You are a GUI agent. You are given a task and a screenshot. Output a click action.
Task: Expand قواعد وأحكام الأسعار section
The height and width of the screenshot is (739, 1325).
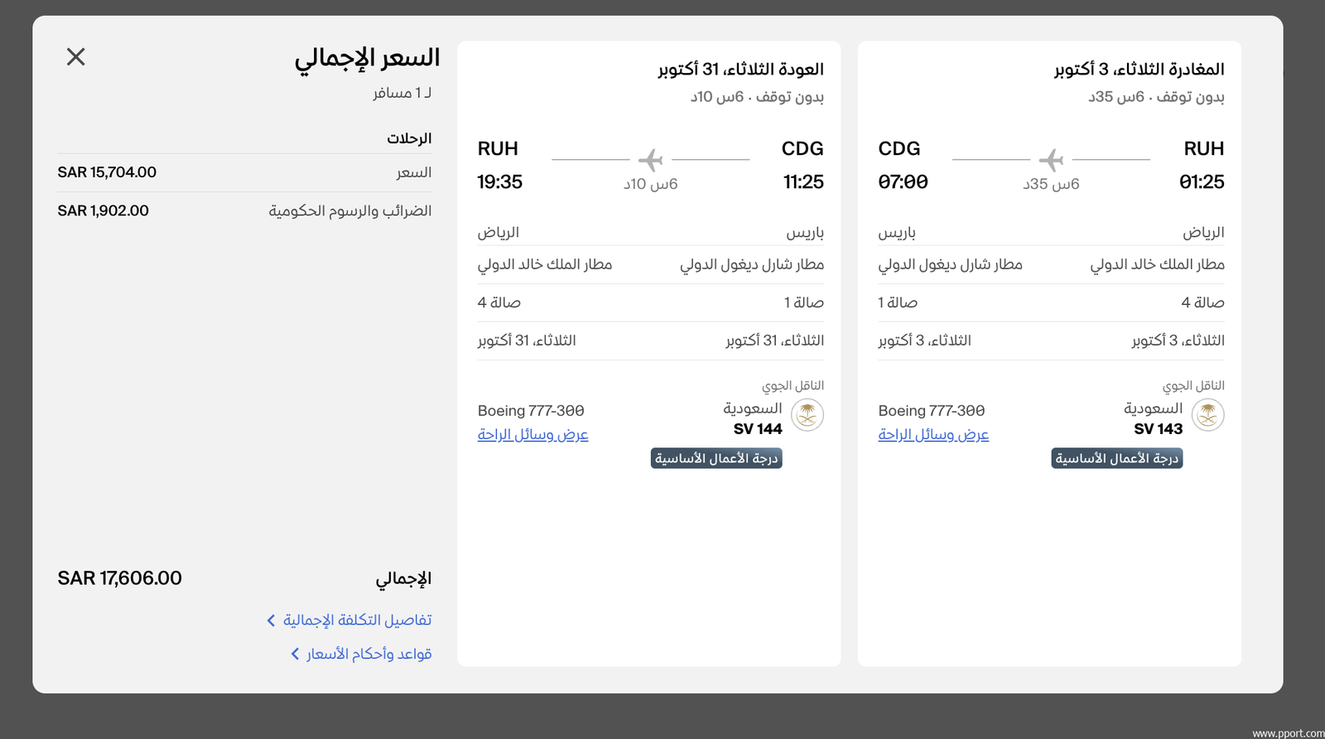point(369,654)
